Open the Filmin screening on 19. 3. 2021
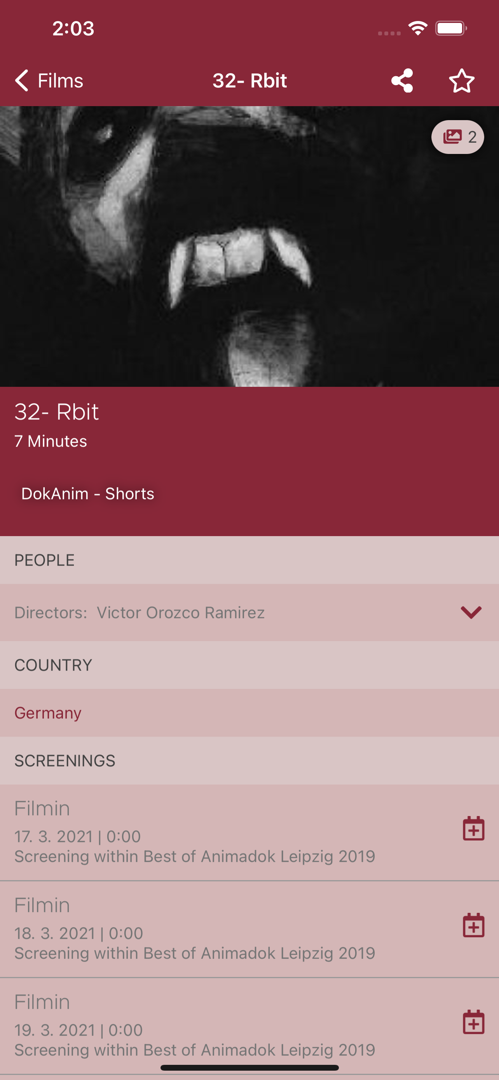499x1080 pixels. (x=195, y=1026)
